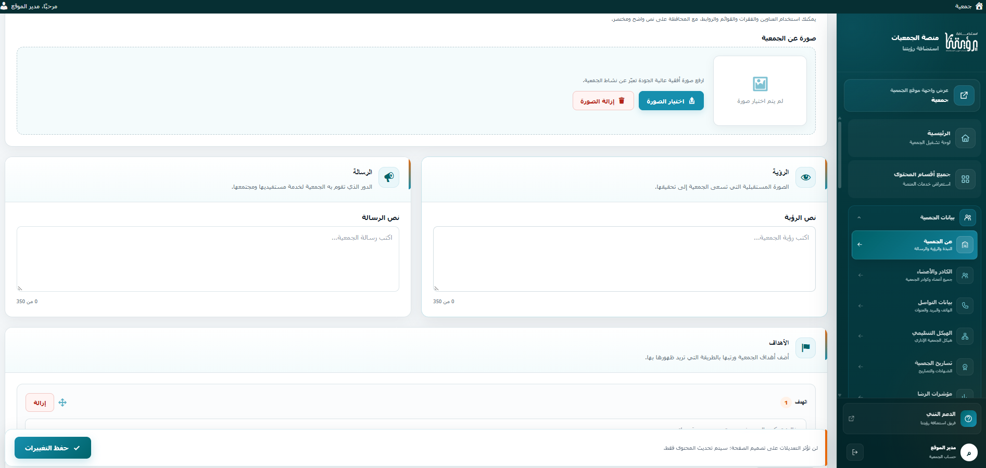Click the flag icon in the الأهداف section

pyautogui.click(x=806, y=348)
